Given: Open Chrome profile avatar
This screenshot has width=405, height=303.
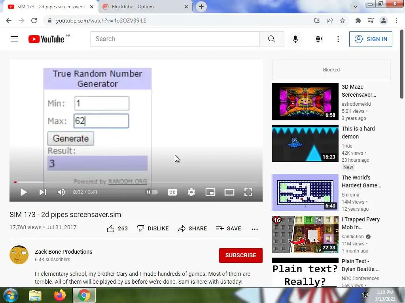Looking at the screenshot, I should pos(384,21).
